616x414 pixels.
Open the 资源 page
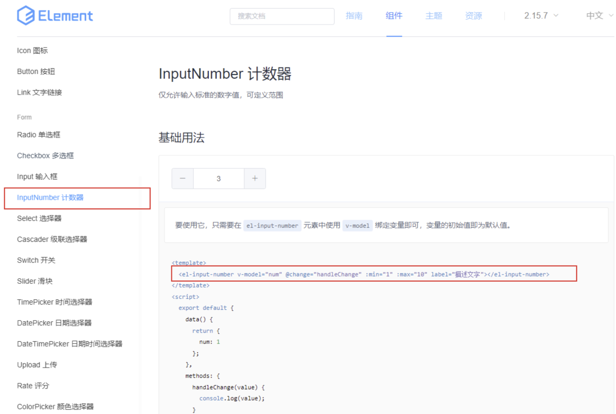[473, 16]
